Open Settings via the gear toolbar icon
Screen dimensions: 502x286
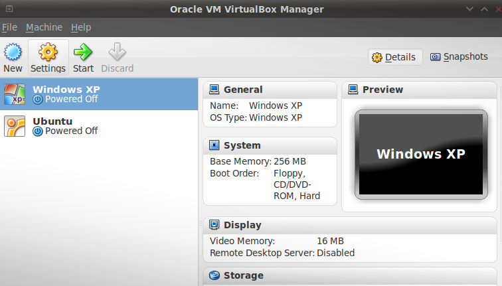tap(48, 52)
